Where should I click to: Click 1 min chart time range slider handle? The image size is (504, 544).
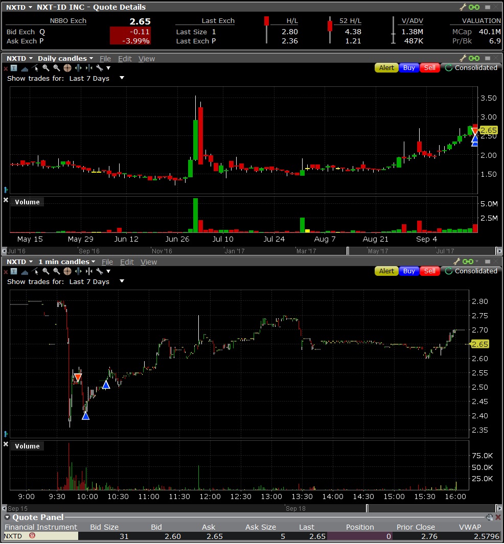click(x=367, y=508)
